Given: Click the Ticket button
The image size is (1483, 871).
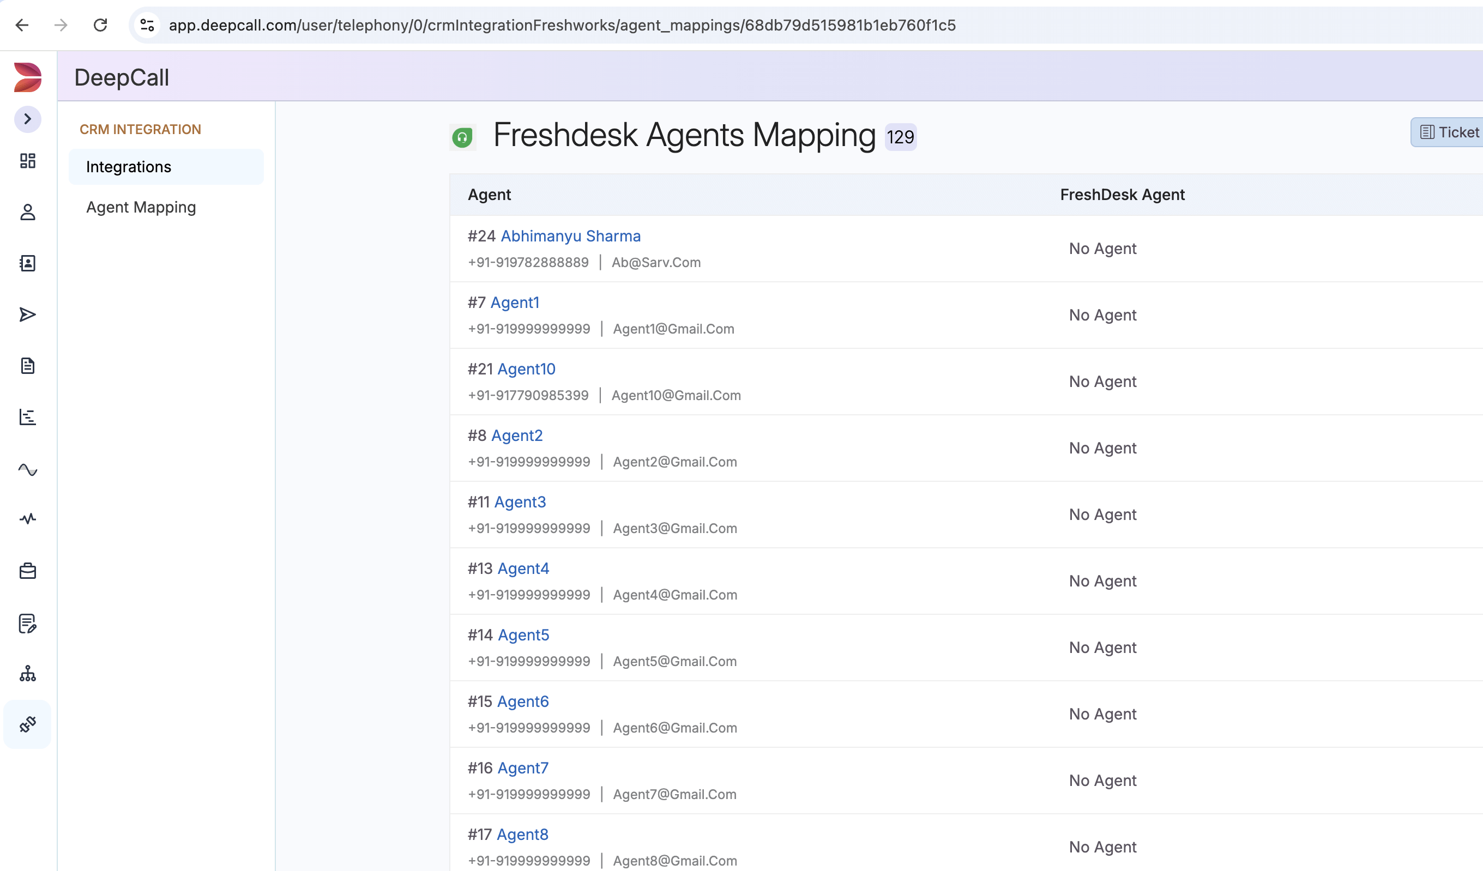Looking at the screenshot, I should tap(1449, 132).
